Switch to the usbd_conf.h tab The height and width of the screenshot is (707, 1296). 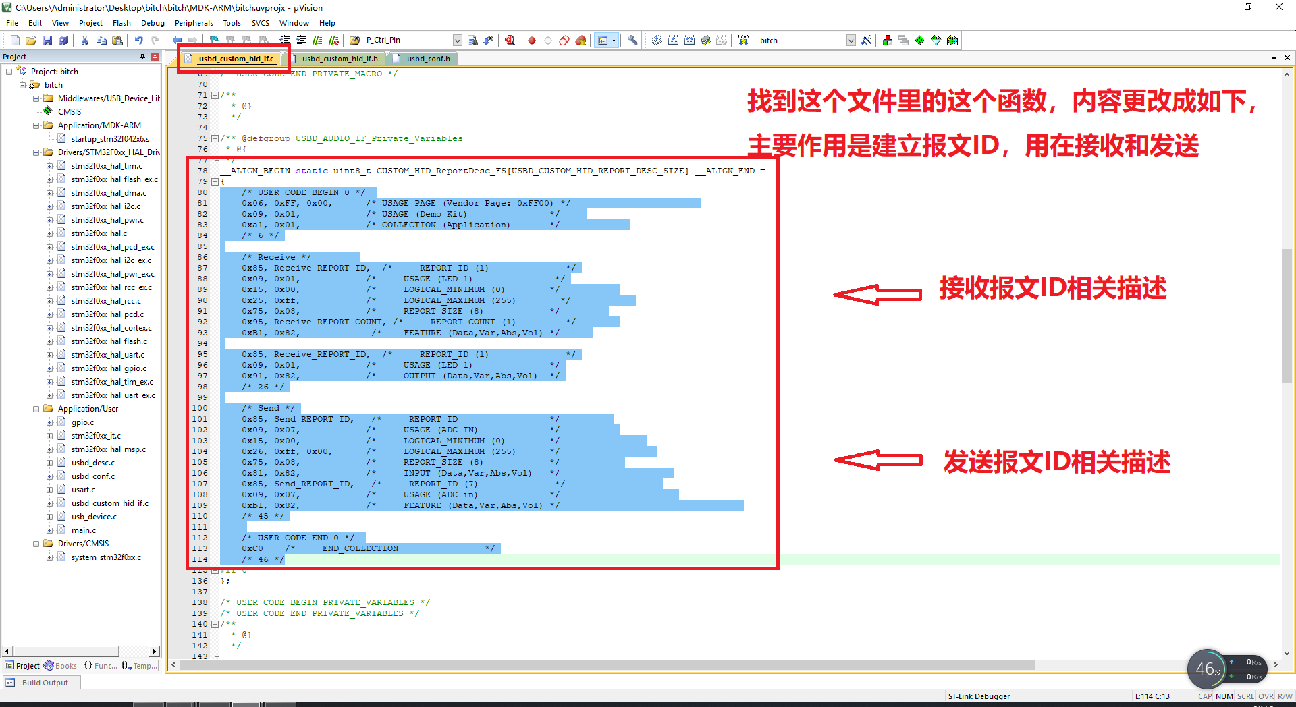point(427,59)
